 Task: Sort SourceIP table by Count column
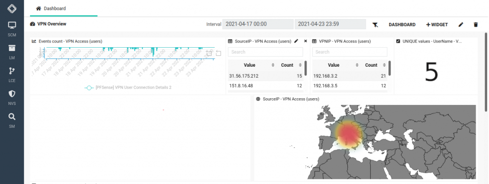pos(290,65)
